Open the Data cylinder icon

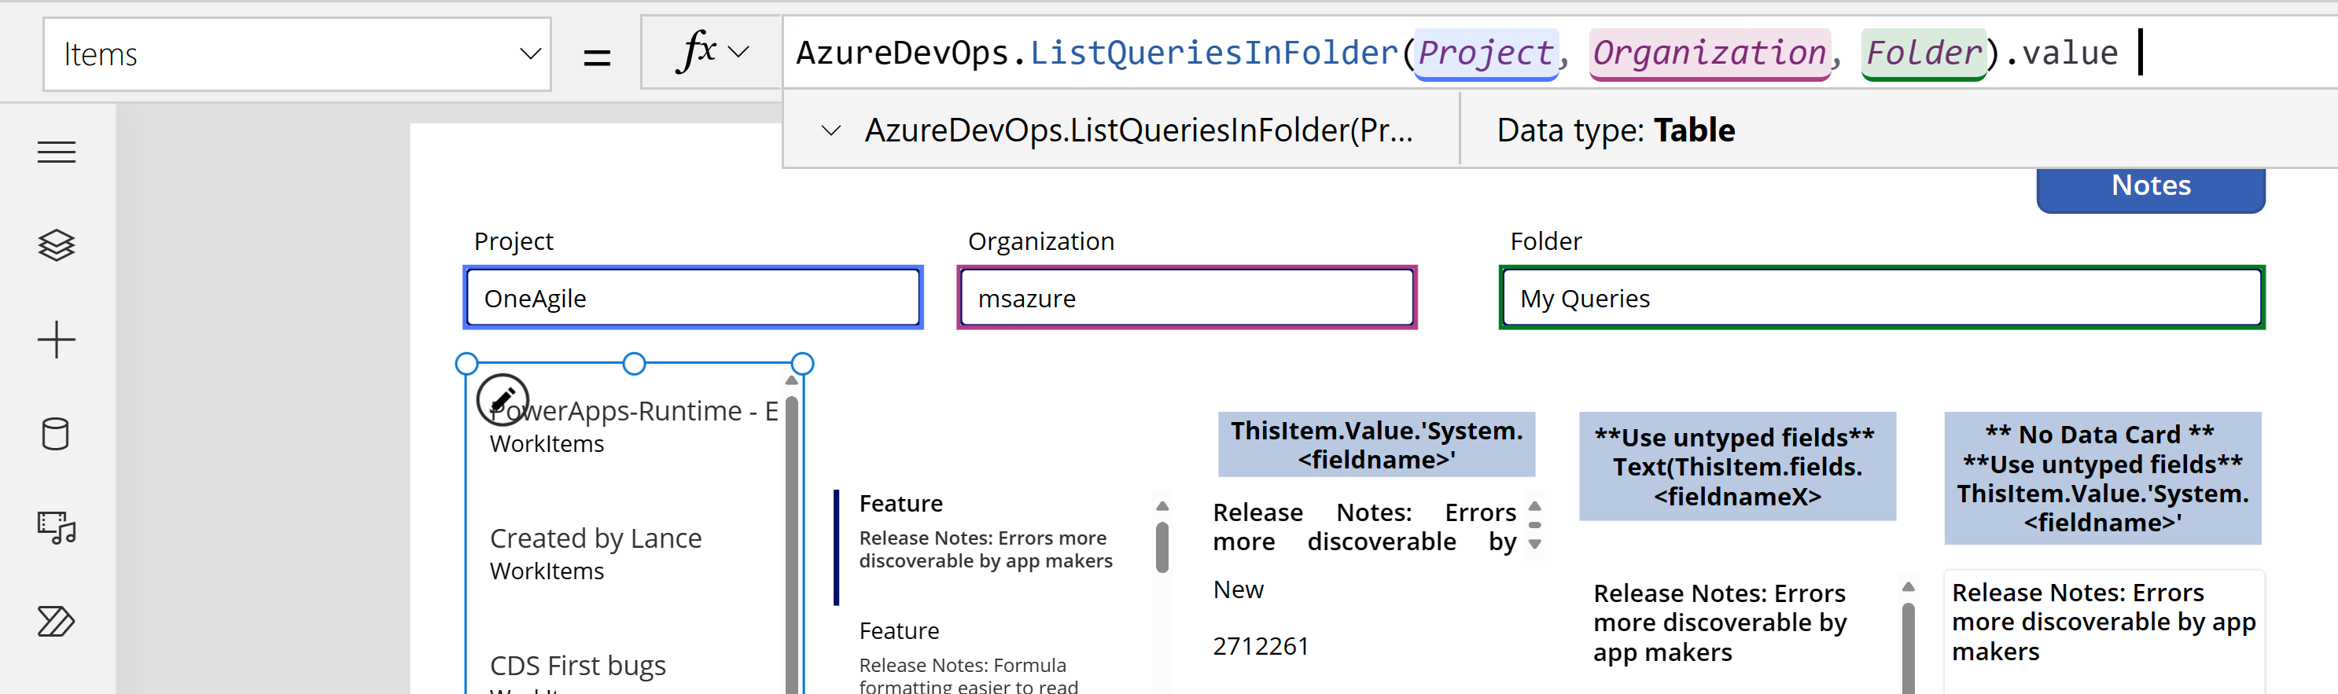tap(57, 434)
